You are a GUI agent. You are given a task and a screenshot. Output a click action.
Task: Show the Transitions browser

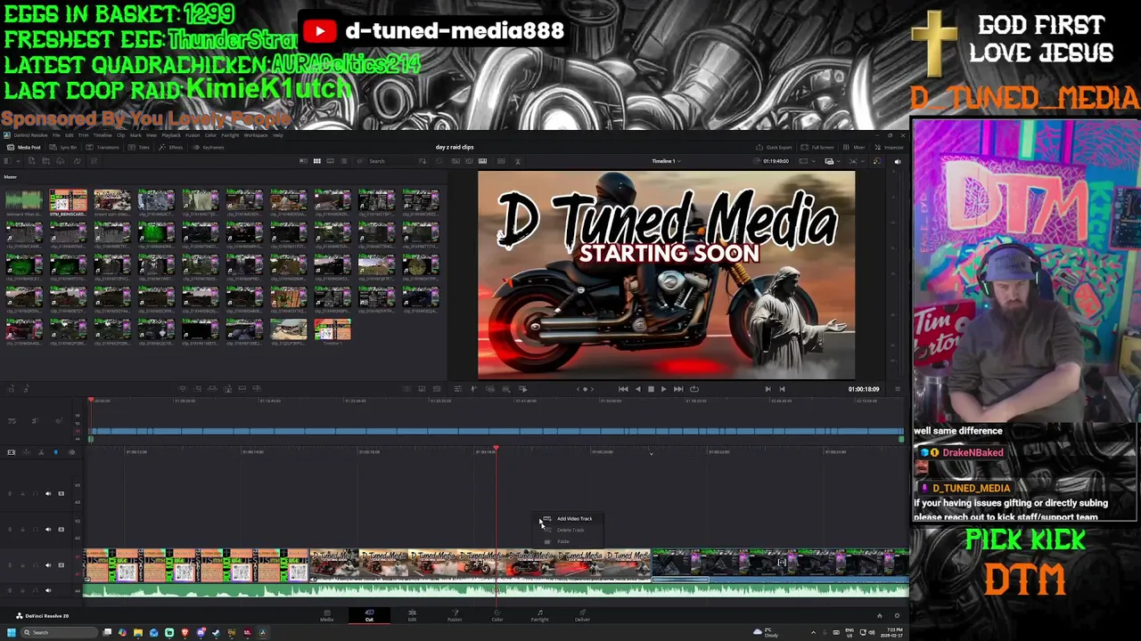click(103, 147)
